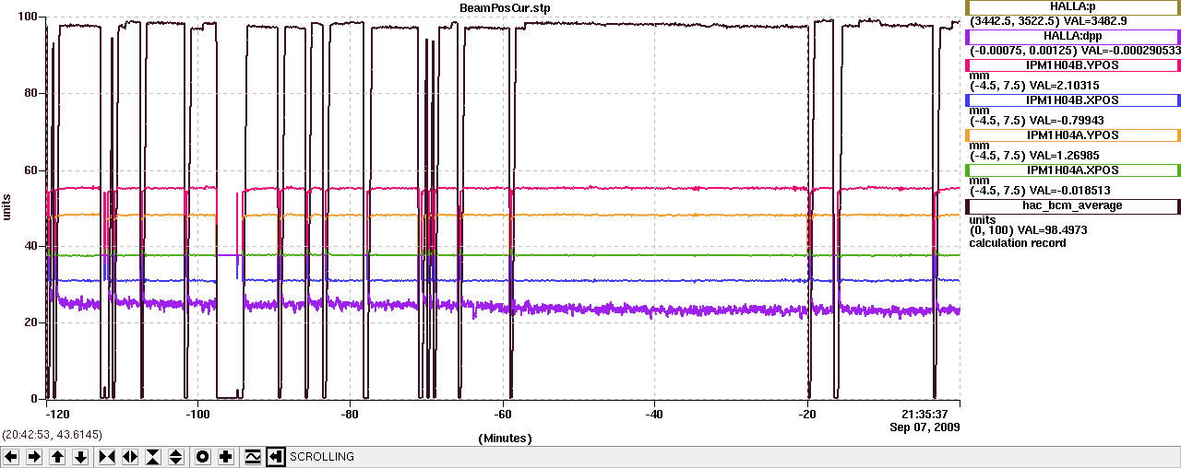Click the 'calculation record' text
This screenshot has height=468, width=1181.
[1018, 243]
